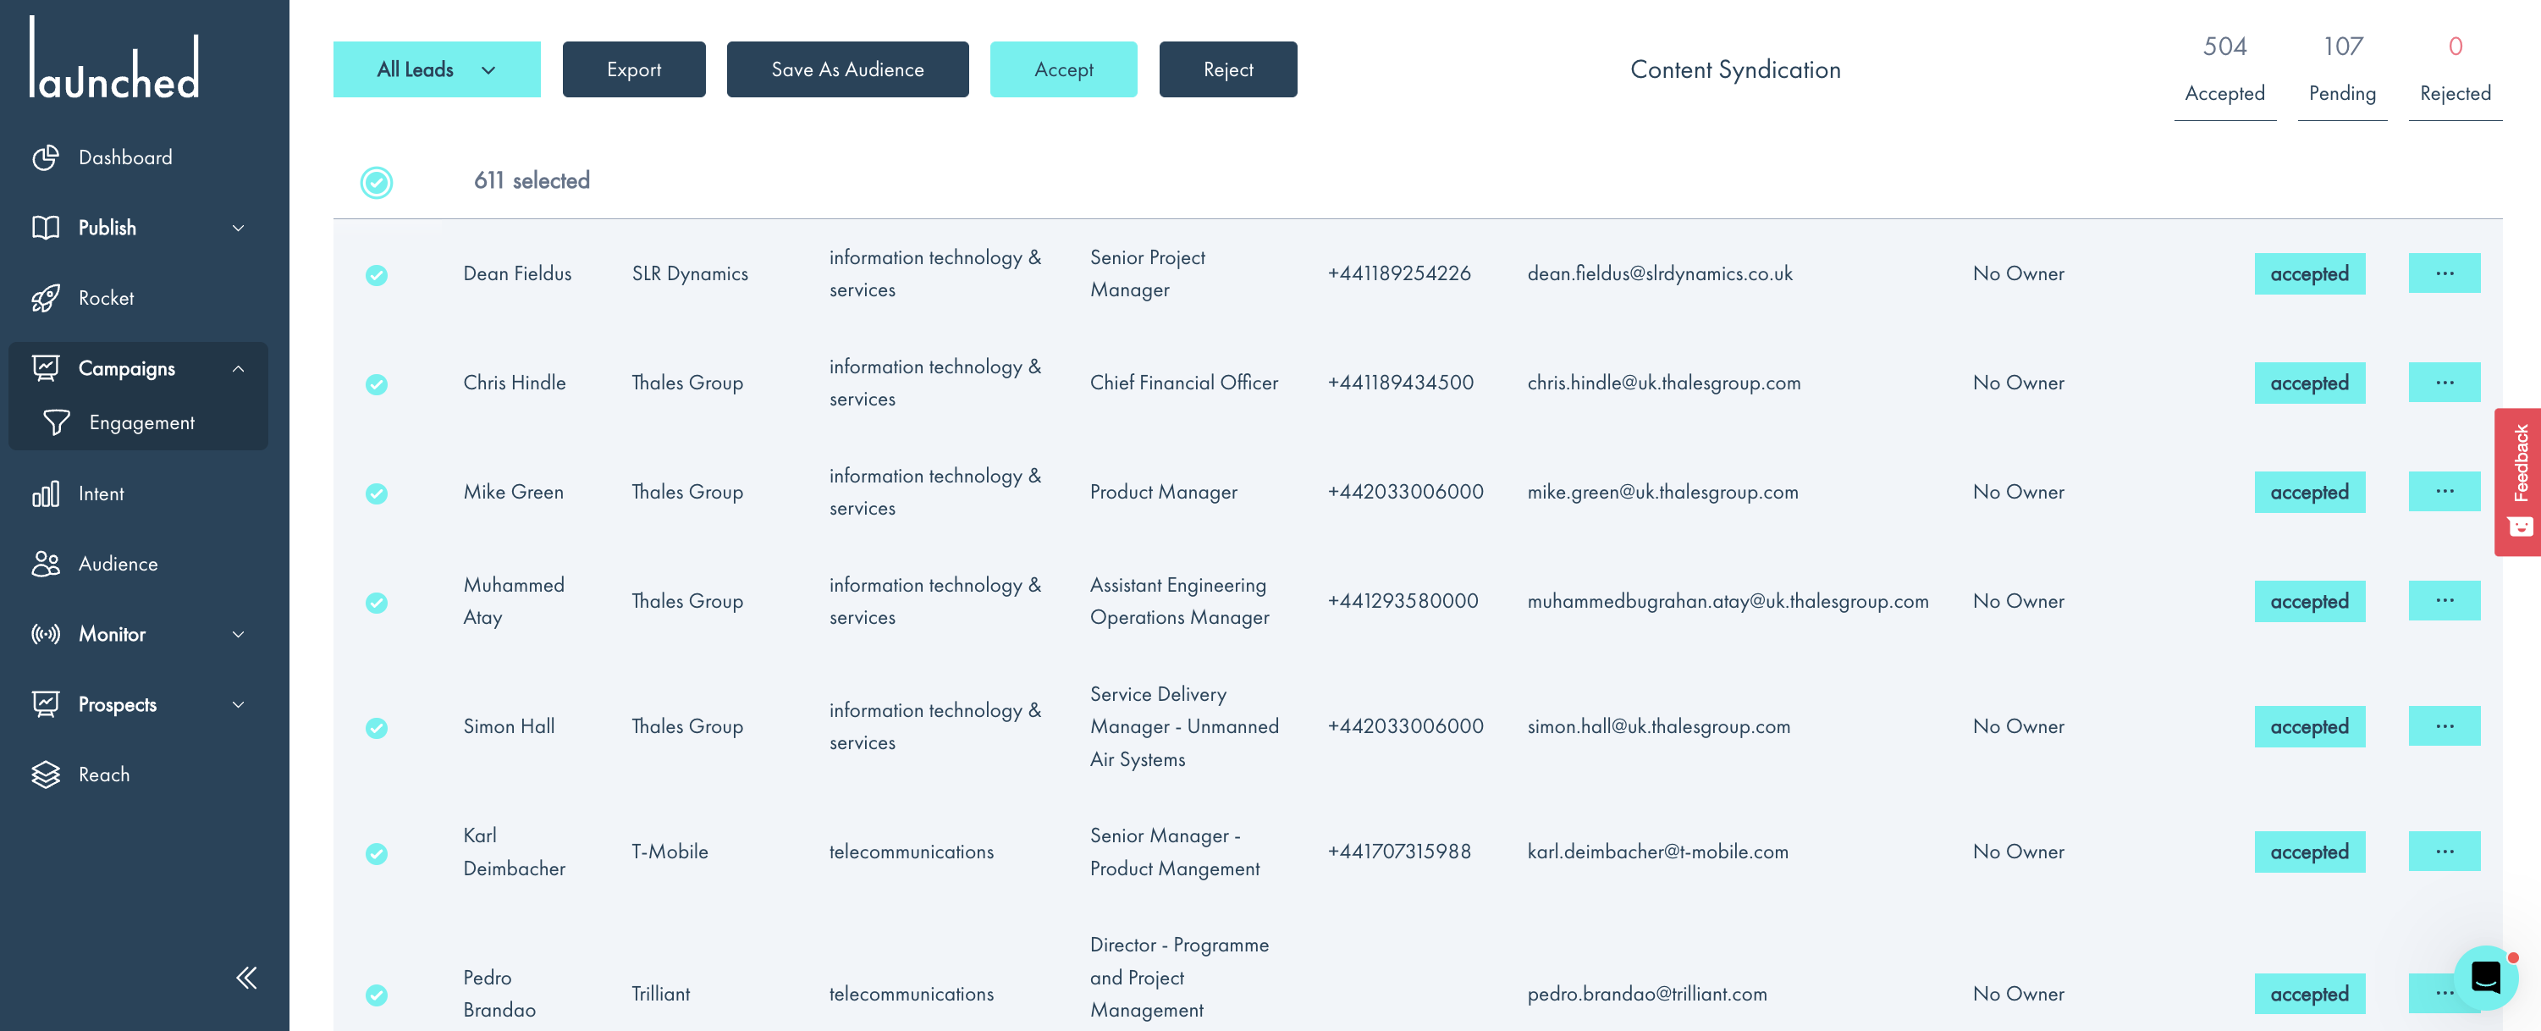The image size is (2541, 1031).
Task: Click Chief Financial Officer job title
Action: click(x=1183, y=383)
